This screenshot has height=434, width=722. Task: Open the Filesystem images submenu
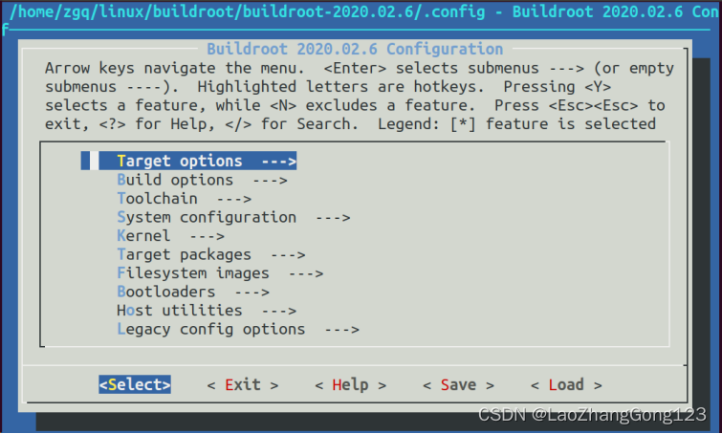[220, 273]
